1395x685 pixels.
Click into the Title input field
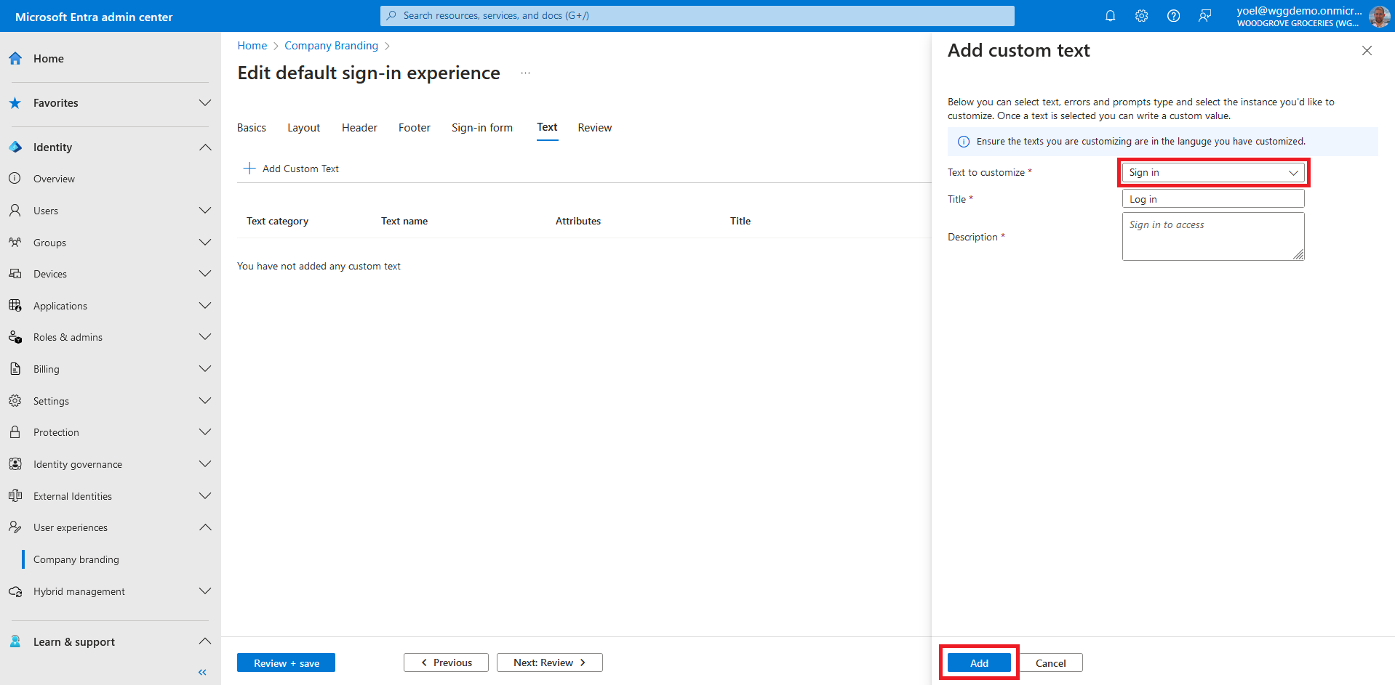pyautogui.click(x=1212, y=199)
